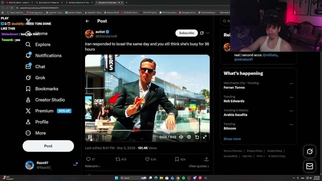Expand the footer More menu
The width and height of the screenshot is (322, 181).
click(261, 156)
